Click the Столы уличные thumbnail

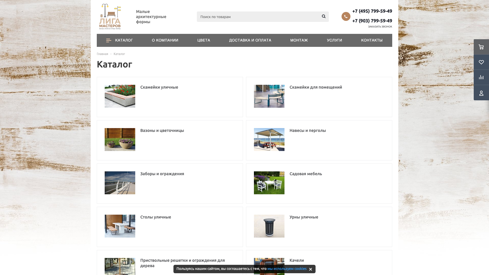[x=120, y=226]
